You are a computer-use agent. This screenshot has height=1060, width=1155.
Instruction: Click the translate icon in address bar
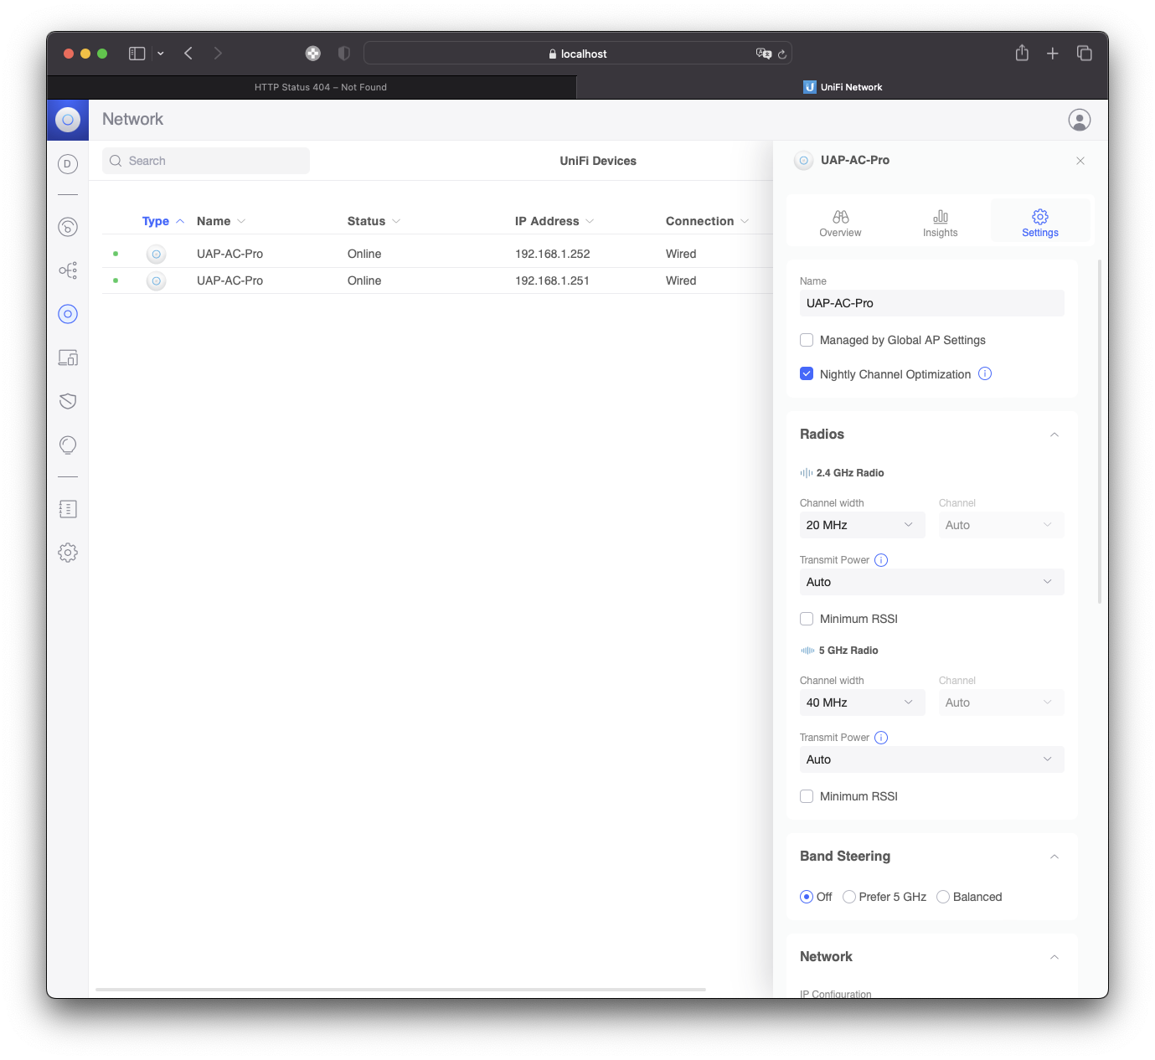(763, 54)
